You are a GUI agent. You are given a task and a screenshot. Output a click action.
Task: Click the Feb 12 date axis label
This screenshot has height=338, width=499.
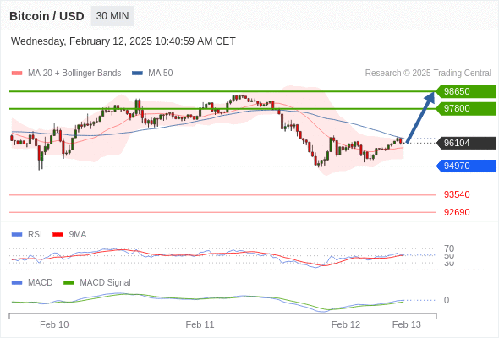click(346, 324)
